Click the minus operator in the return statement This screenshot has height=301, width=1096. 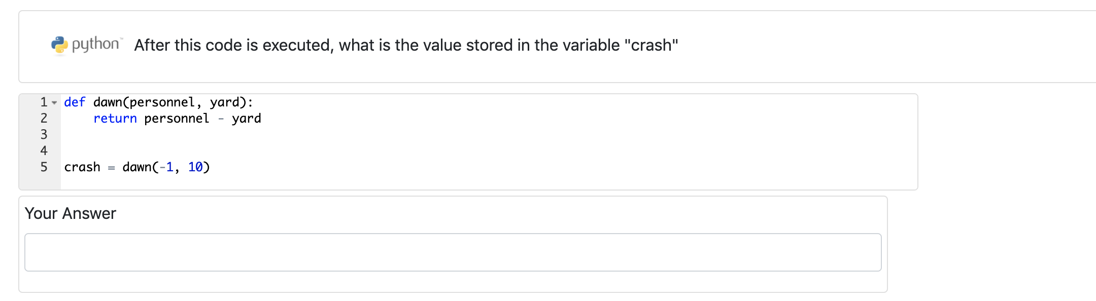tap(220, 118)
